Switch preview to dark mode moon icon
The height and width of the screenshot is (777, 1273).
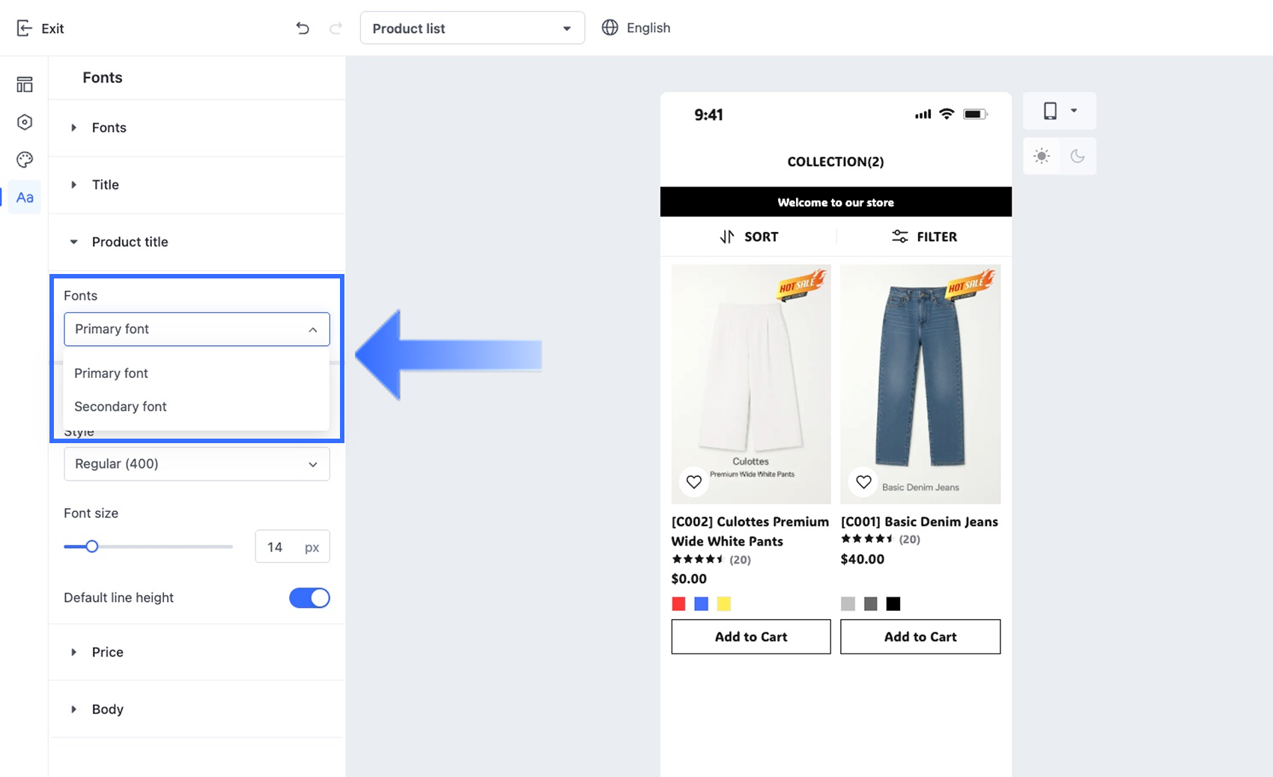click(1078, 156)
